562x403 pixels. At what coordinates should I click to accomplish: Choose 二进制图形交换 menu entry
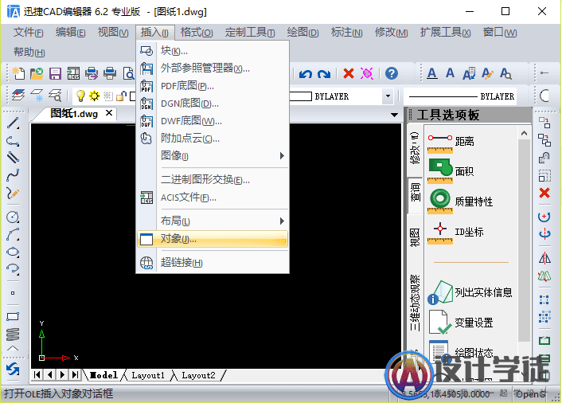tap(213, 179)
